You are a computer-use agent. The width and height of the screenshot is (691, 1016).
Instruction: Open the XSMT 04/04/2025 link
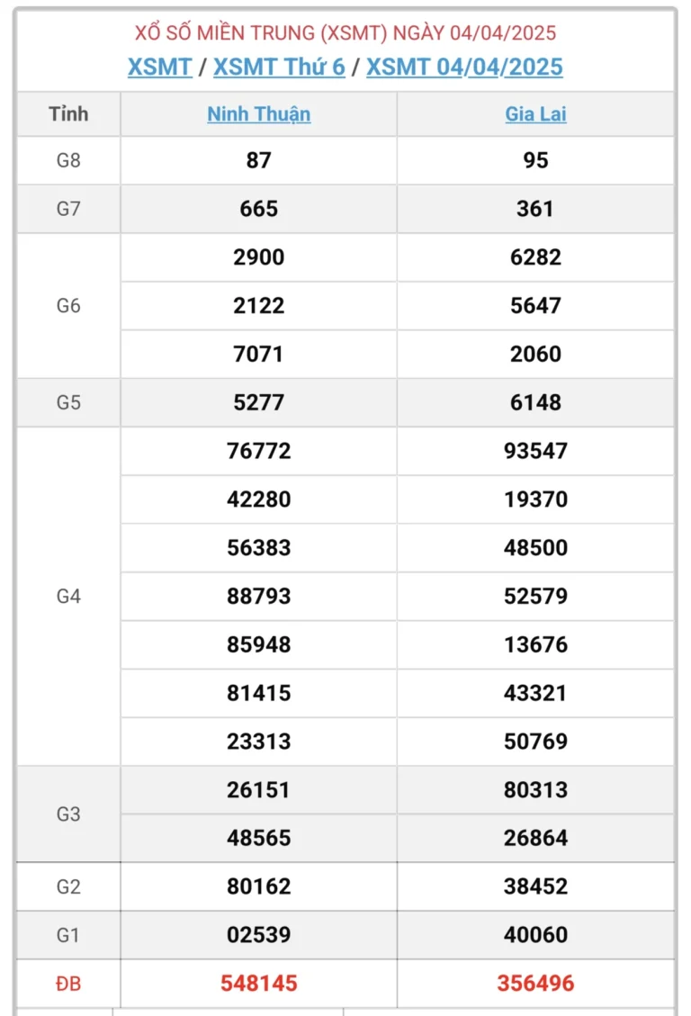(464, 67)
